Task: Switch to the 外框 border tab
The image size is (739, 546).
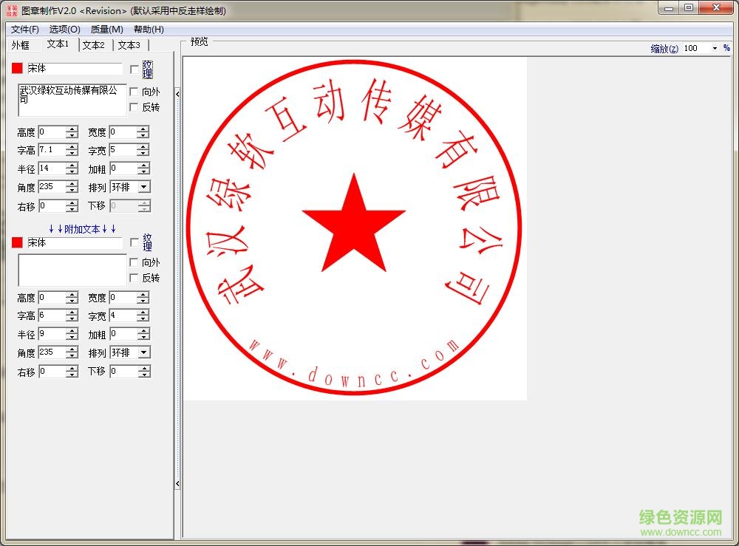Action: (x=20, y=44)
